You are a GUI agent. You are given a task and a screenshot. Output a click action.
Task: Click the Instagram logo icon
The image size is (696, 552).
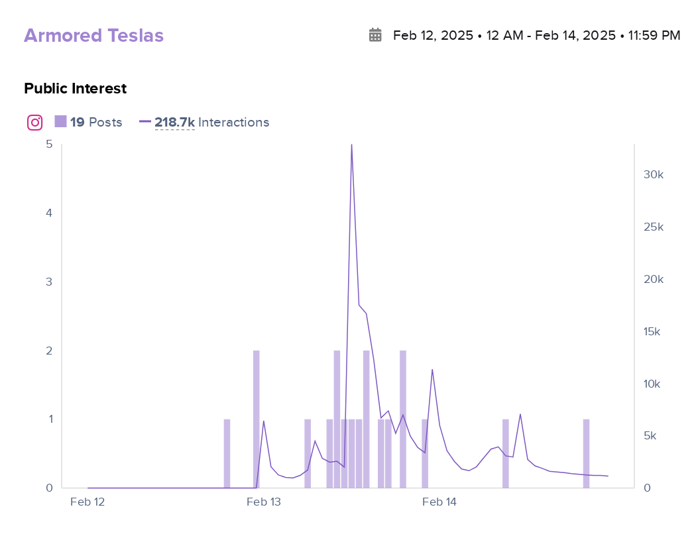tap(35, 123)
